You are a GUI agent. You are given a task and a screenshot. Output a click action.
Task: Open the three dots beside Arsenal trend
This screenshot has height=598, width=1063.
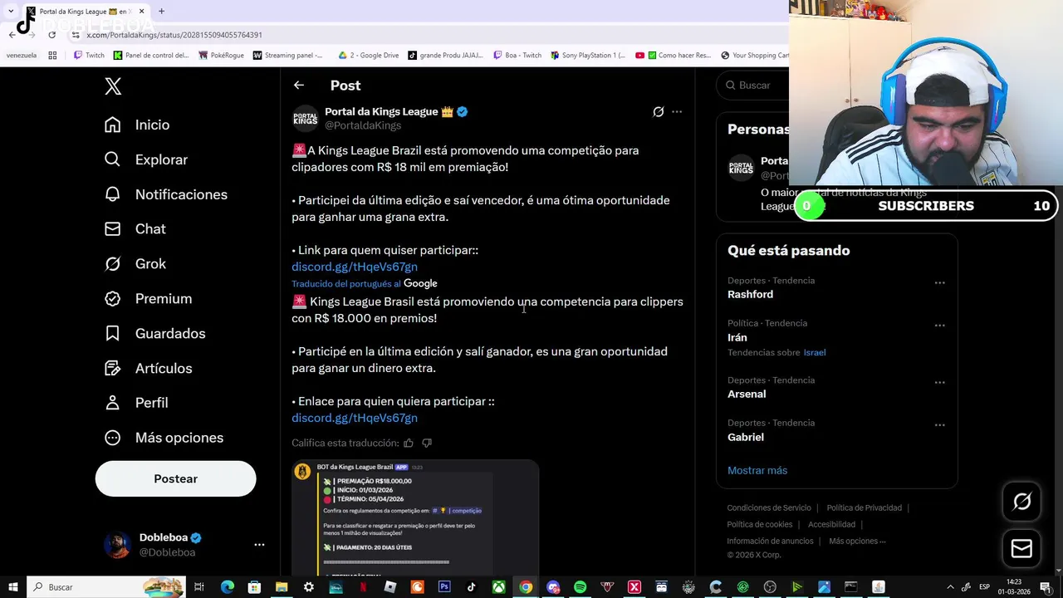click(939, 382)
